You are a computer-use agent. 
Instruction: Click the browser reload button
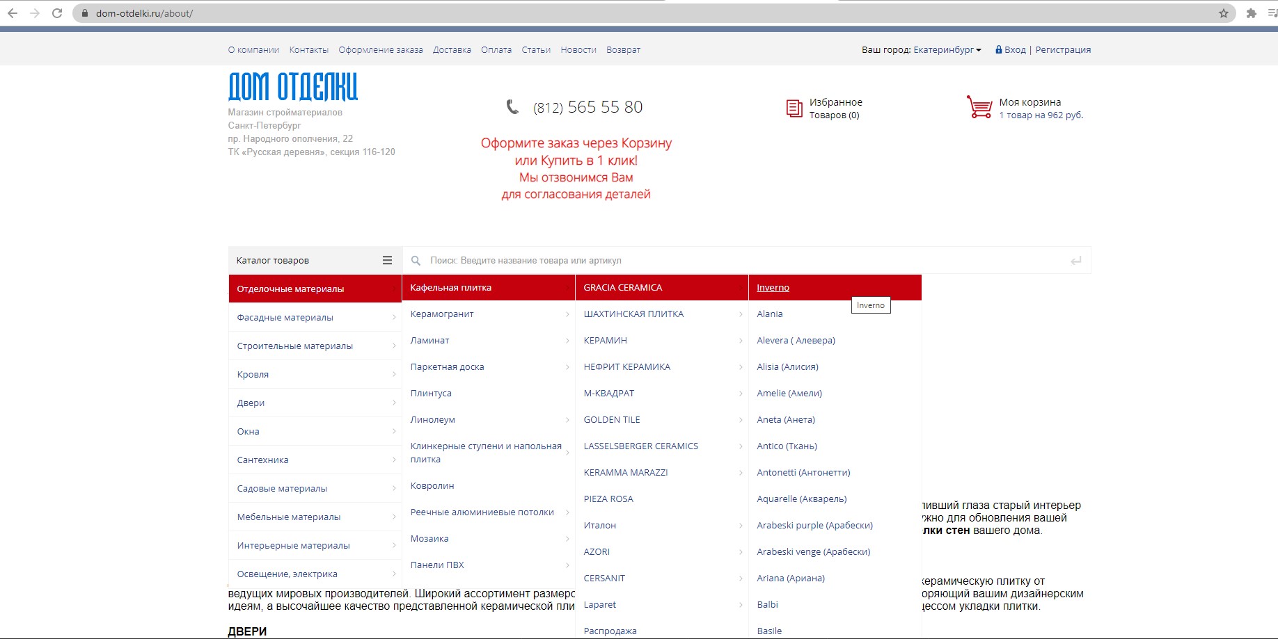pos(57,13)
